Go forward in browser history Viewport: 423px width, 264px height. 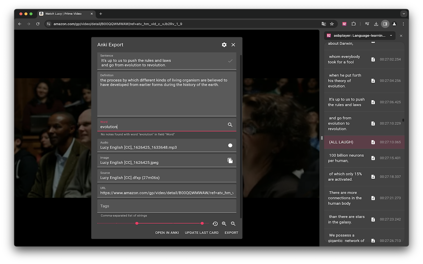pos(29,24)
